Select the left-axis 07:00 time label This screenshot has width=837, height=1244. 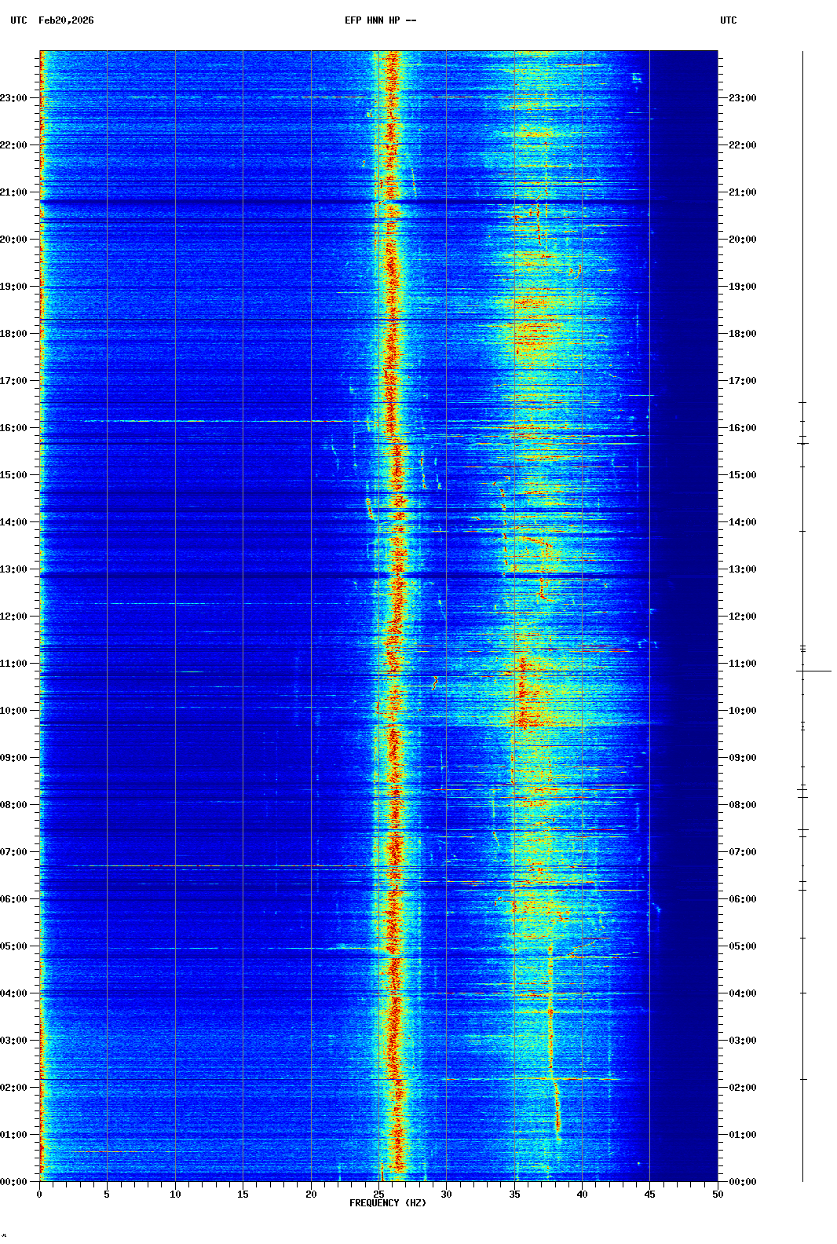click(x=13, y=852)
